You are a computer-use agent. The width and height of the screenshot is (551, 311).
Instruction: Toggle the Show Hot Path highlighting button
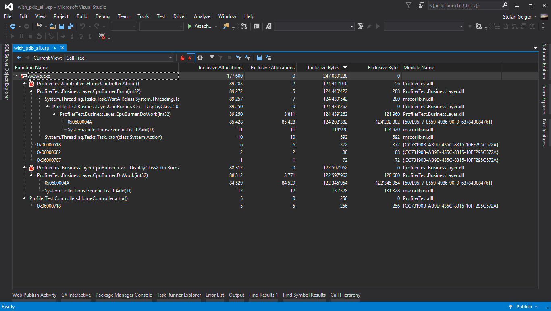(191, 58)
